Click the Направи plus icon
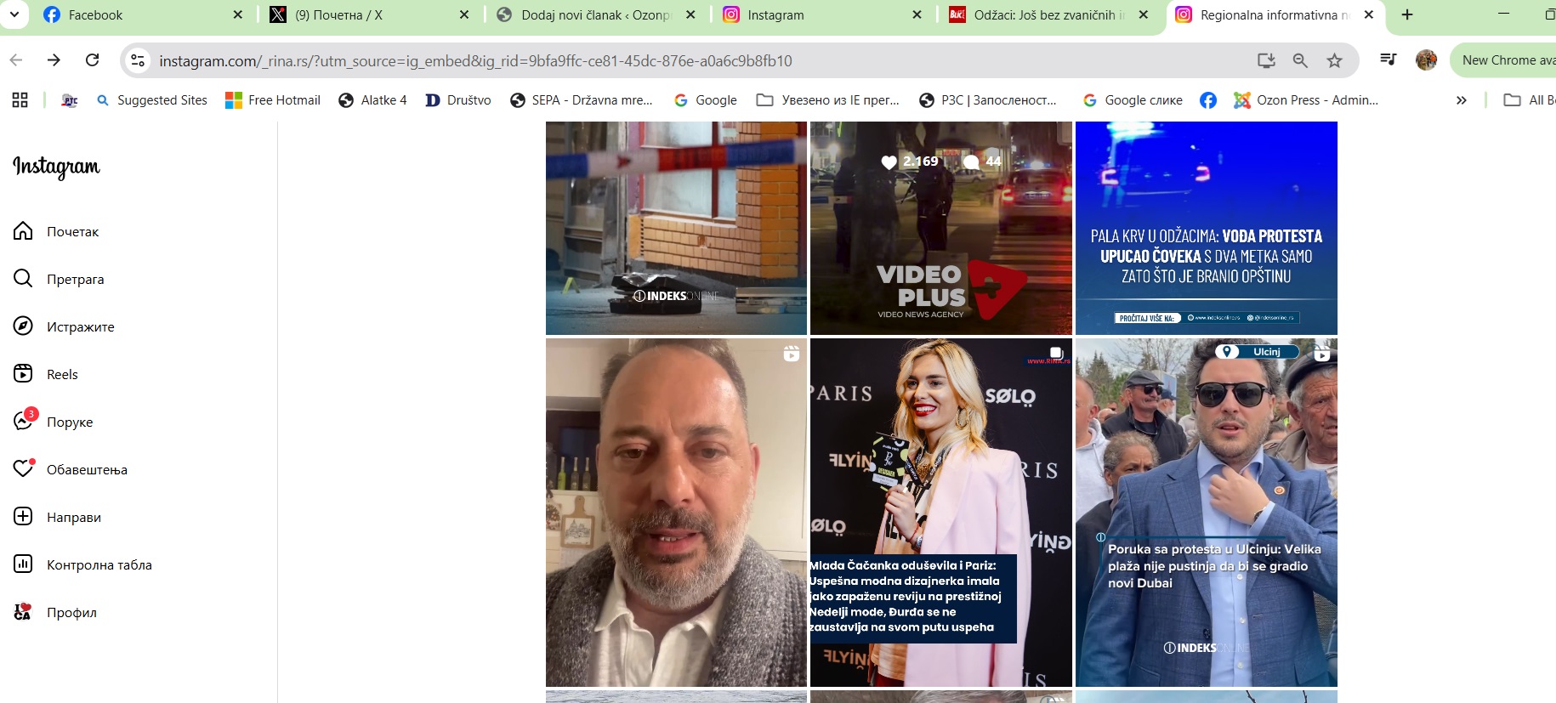The image size is (1556, 703). 23,517
